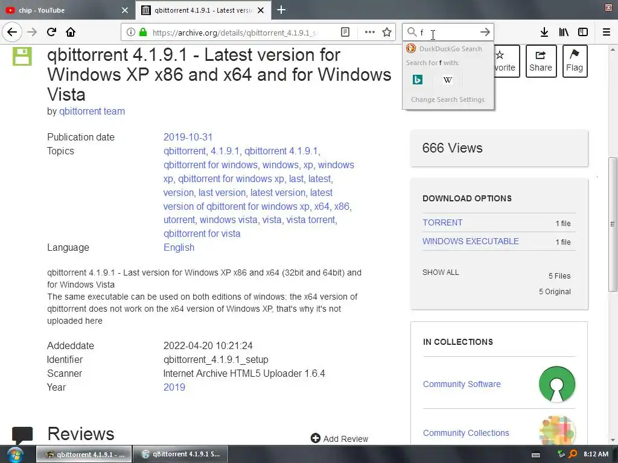Click the Add Review plus button
The height and width of the screenshot is (463, 618).
(x=339, y=439)
